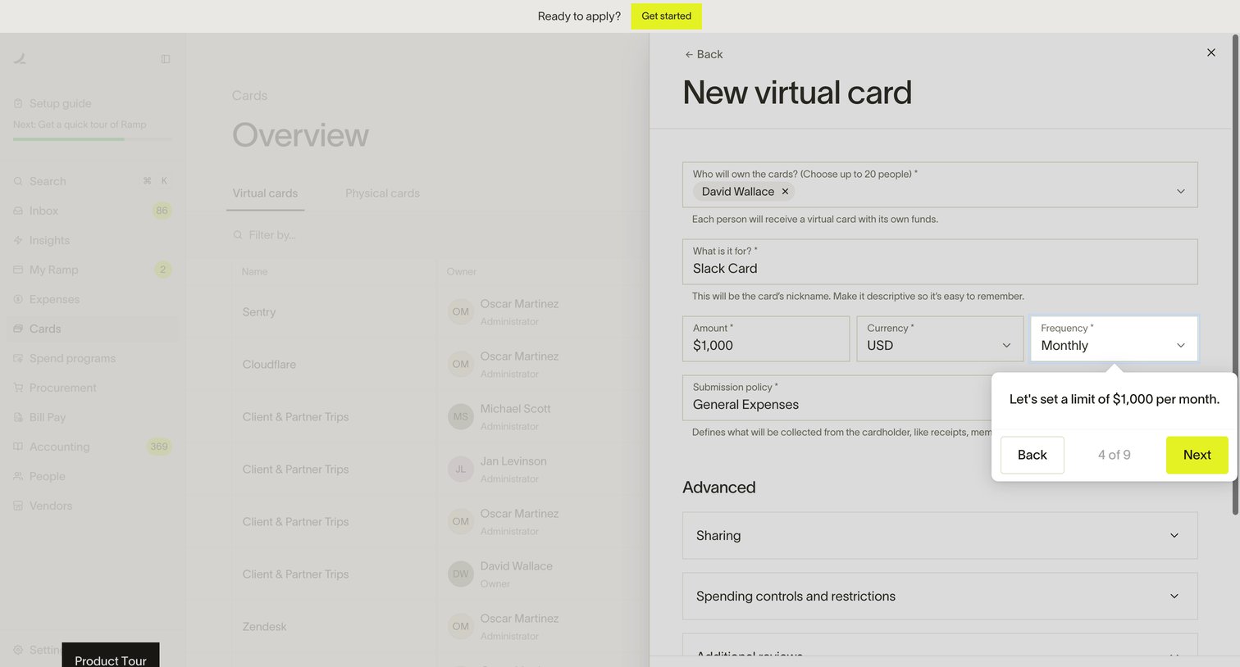
Task: Remove David Wallace chip with its x
Action: pos(785,192)
